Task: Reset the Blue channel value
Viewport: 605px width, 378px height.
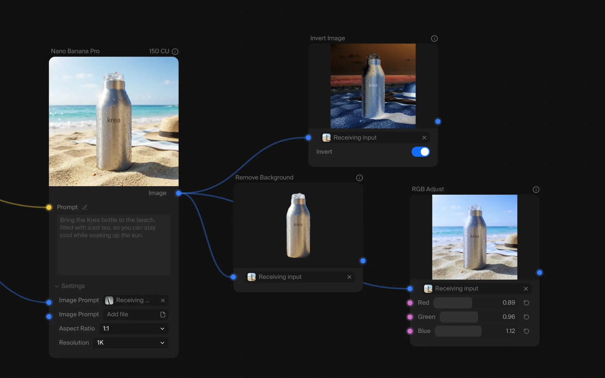Action: pyautogui.click(x=526, y=331)
